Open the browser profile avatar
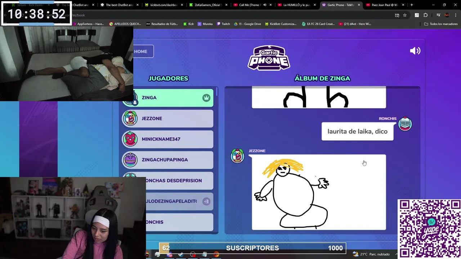Image resolution: width=461 pixels, height=259 pixels. [x=447, y=15]
